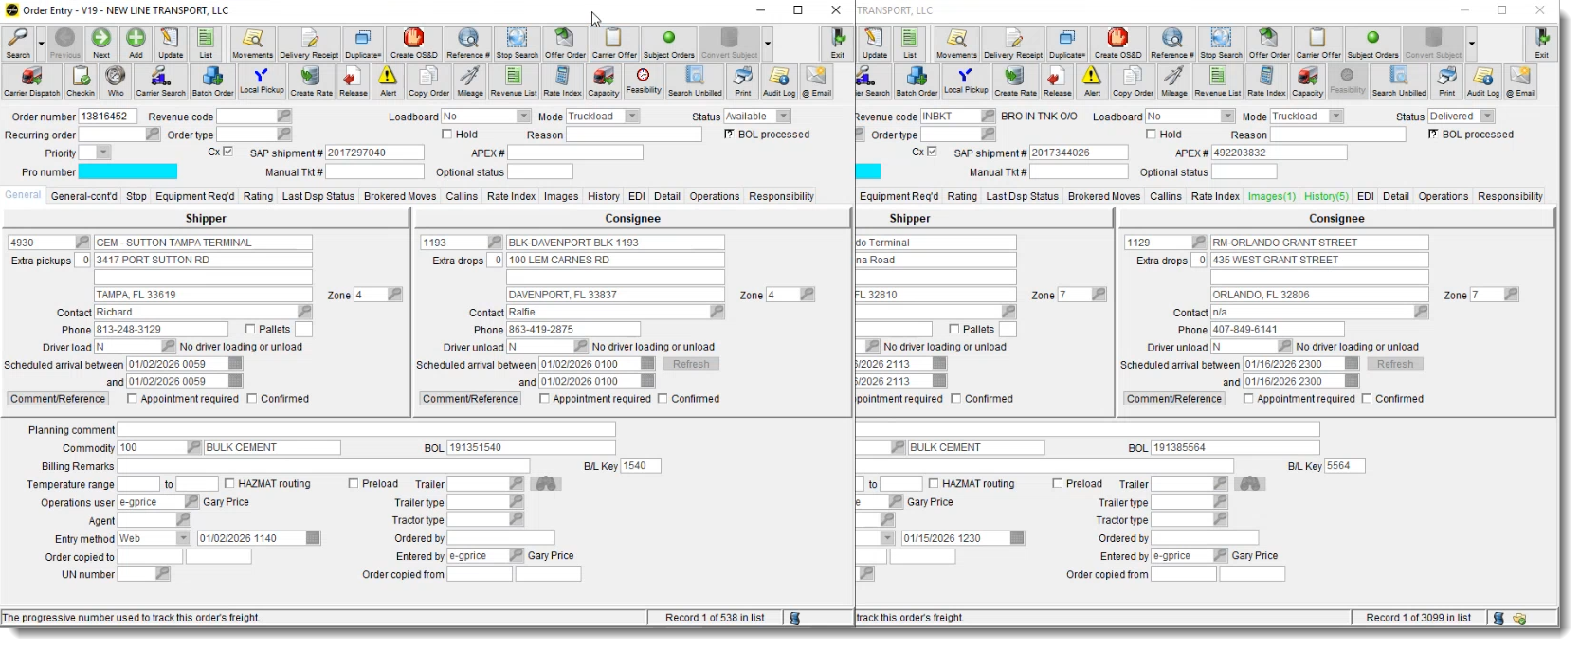Viewport: 1580px width, 648px height.
Task: Open the Priority dropdown in left window
Action: tap(103, 153)
